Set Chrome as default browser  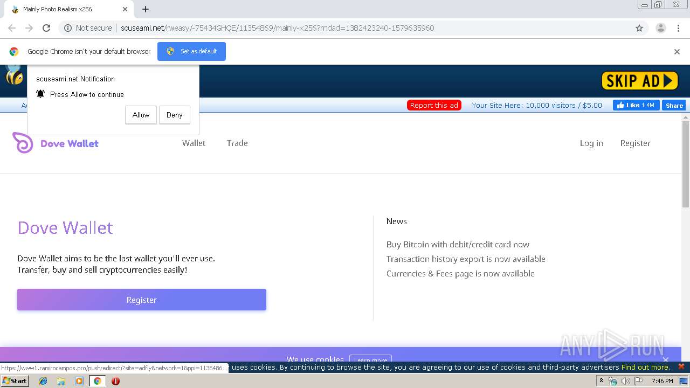pyautogui.click(x=191, y=51)
